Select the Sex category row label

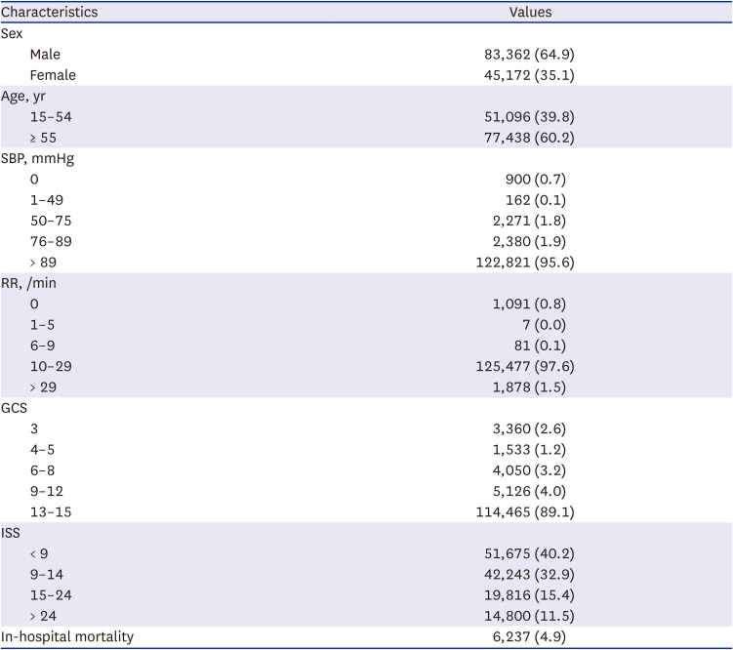12,33
